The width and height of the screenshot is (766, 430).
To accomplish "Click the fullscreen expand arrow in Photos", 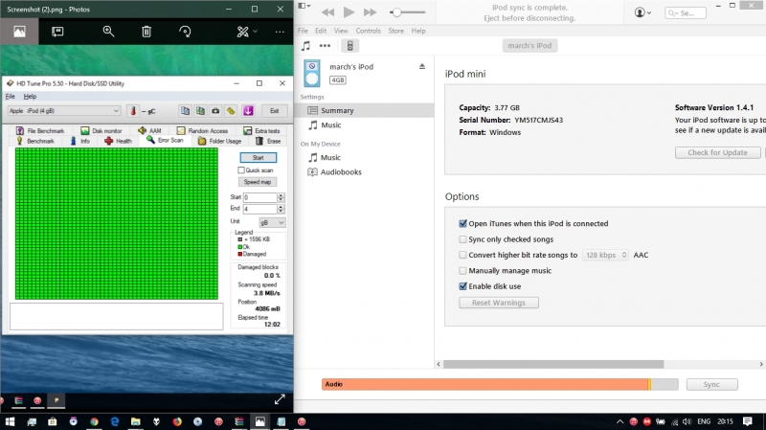I will click(280, 398).
